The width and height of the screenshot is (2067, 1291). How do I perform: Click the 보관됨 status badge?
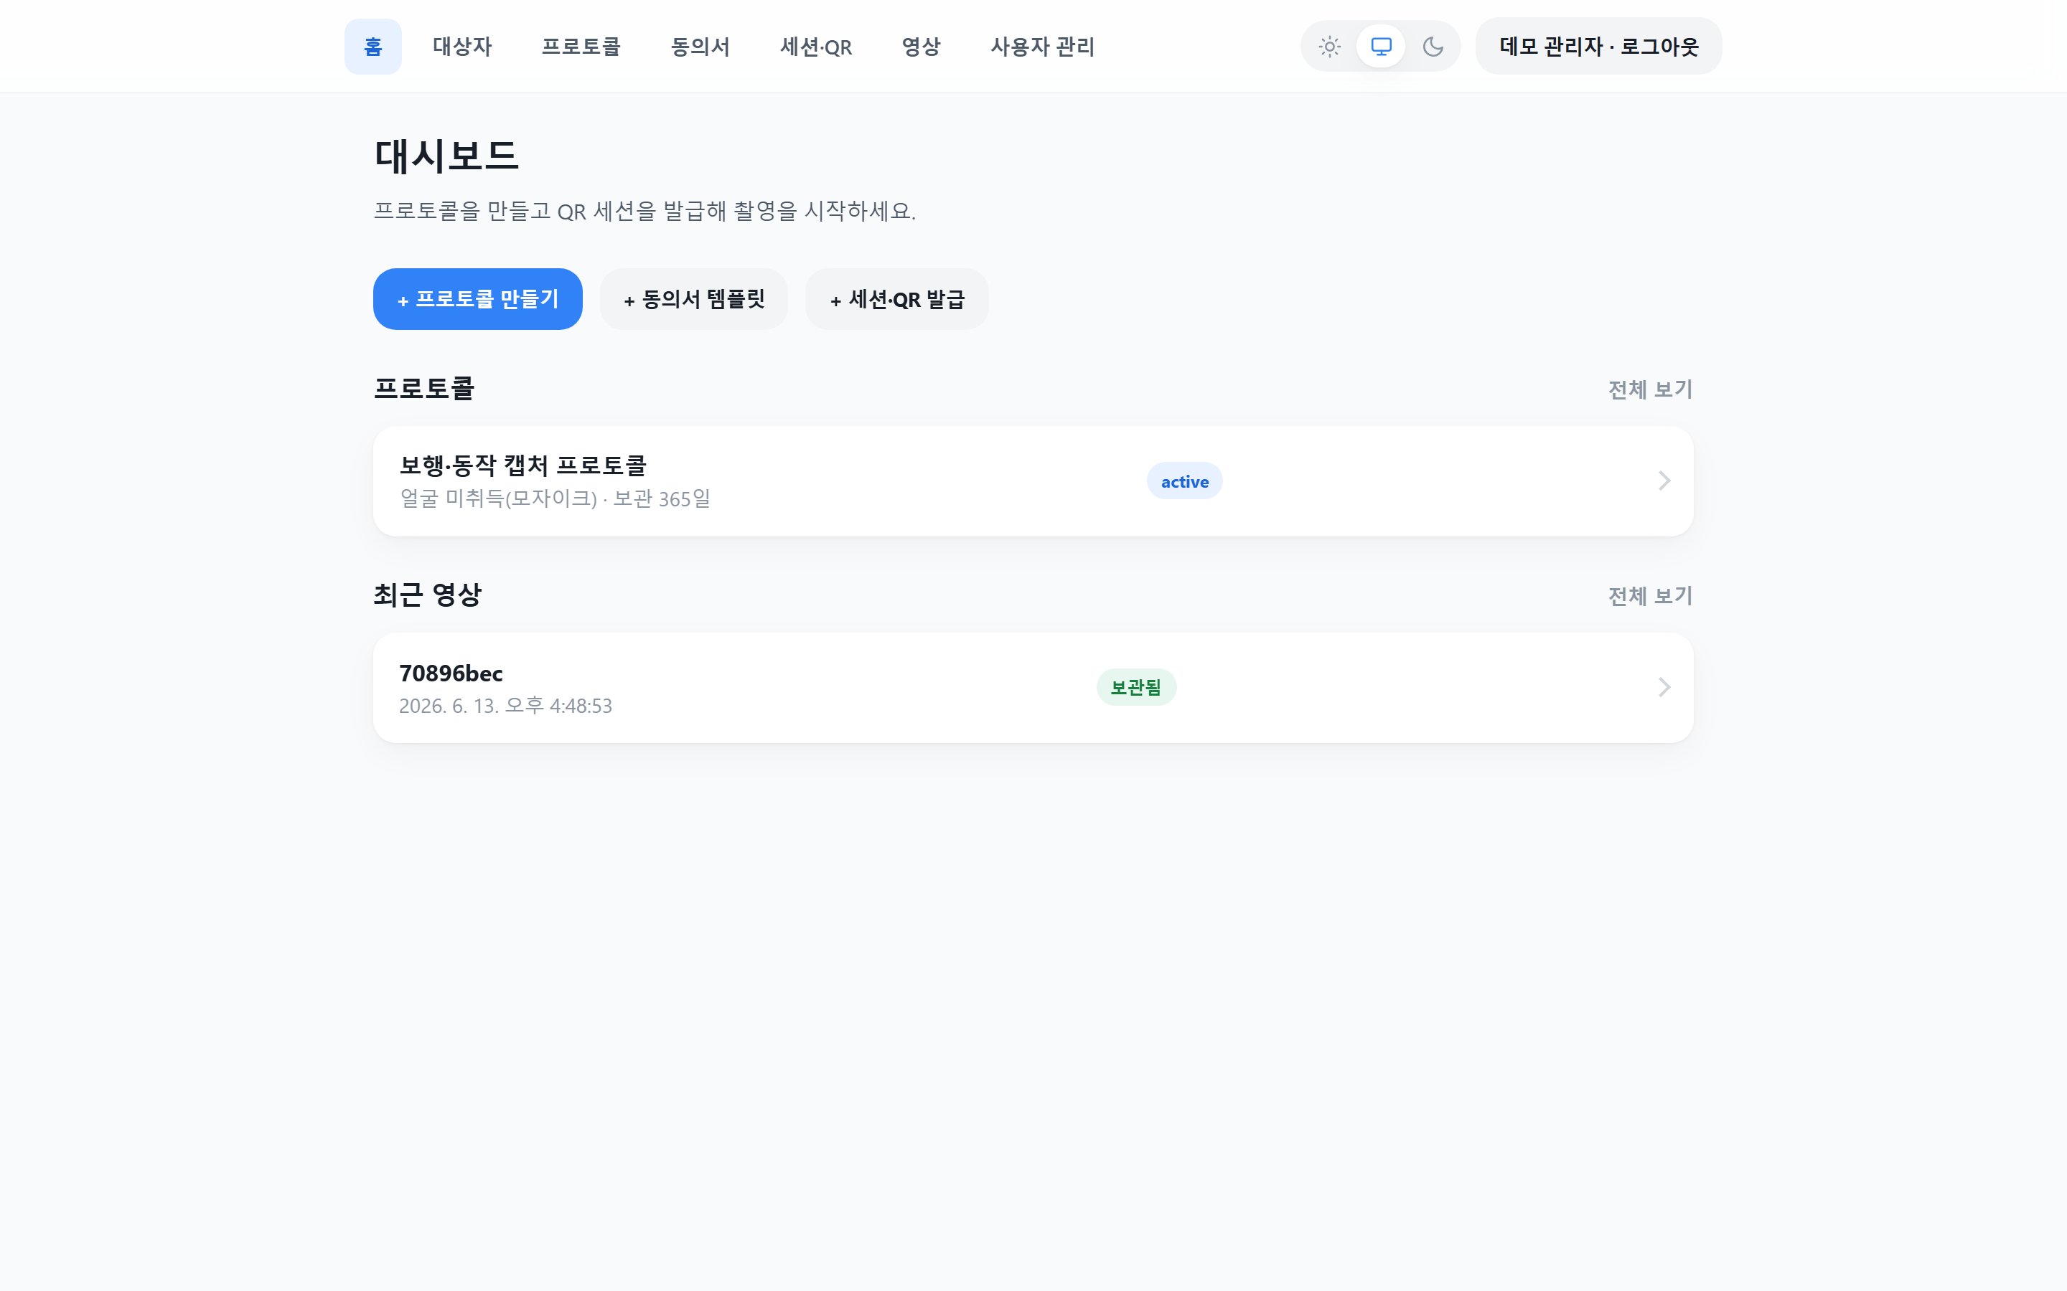pyautogui.click(x=1136, y=687)
